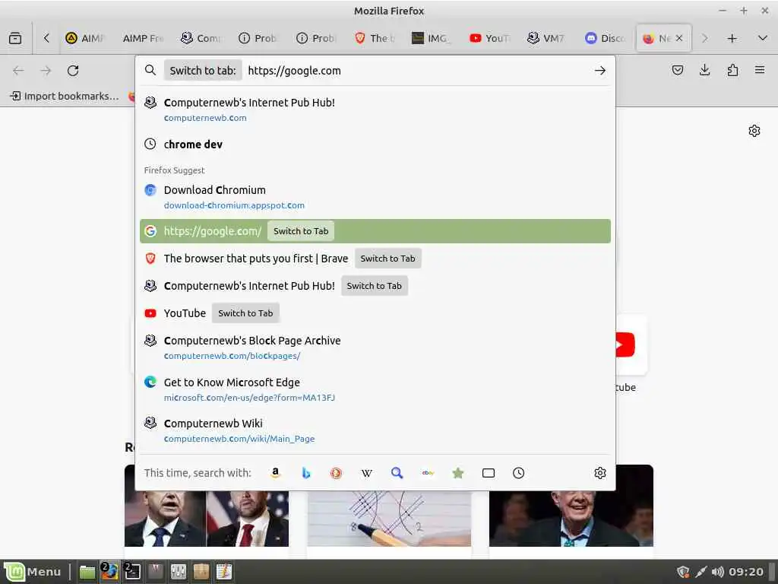Open search settings gear in the suggestion dropdown
778x584 pixels.
pos(600,473)
